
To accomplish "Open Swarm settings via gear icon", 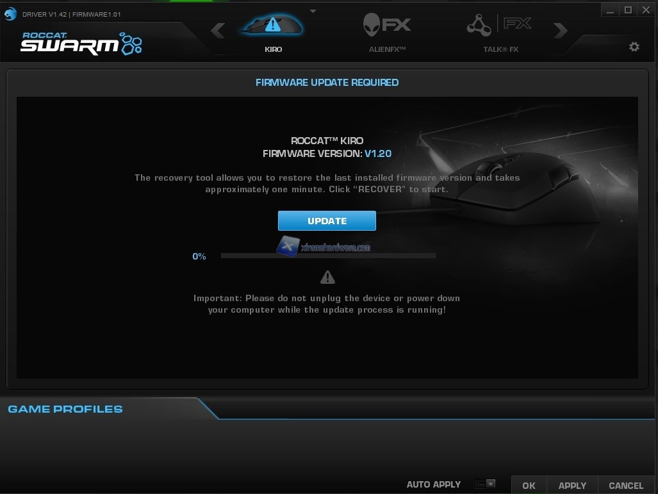I will coord(634,46).
